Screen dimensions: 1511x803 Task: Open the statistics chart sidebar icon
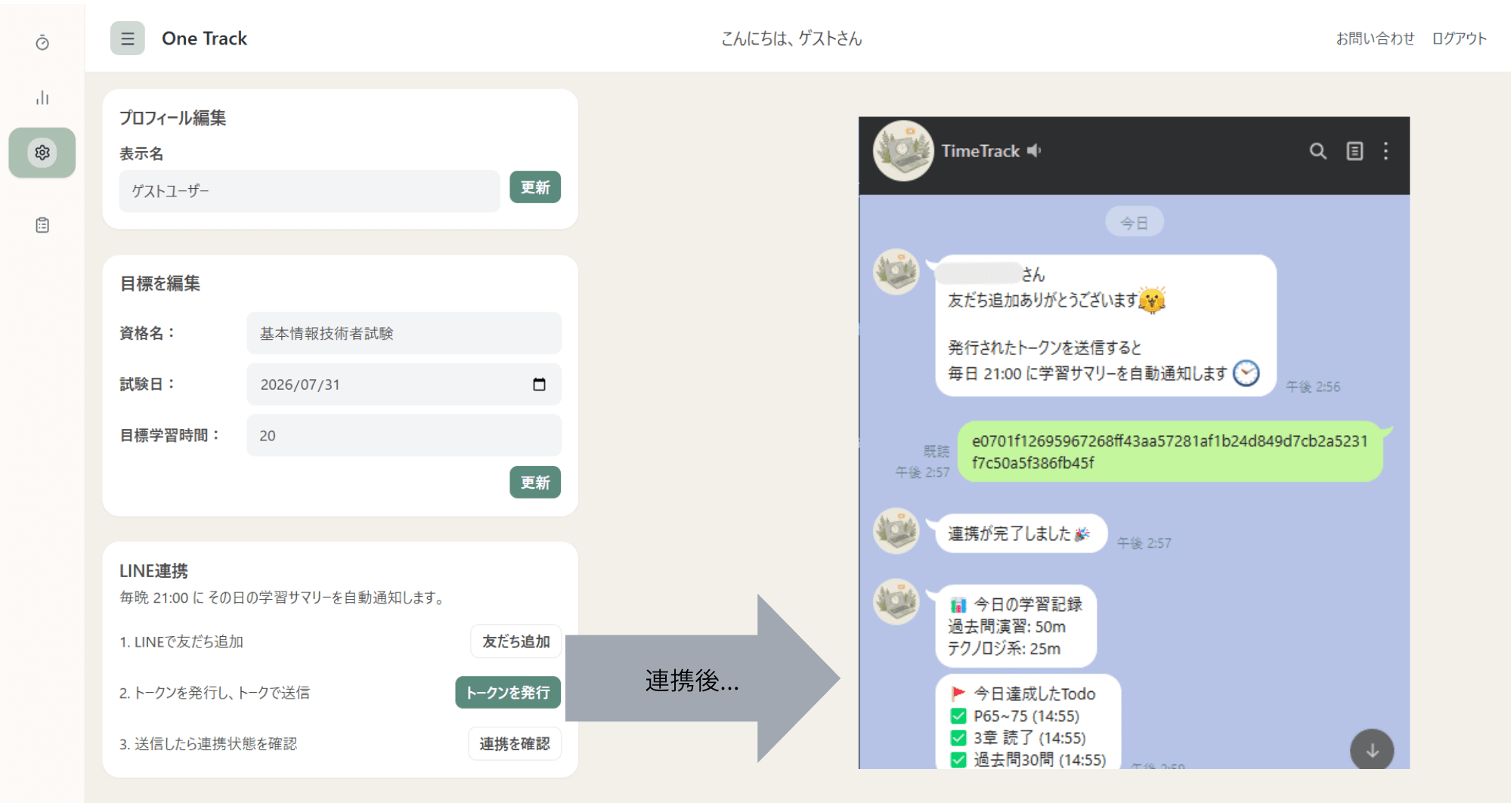(42, 97)
